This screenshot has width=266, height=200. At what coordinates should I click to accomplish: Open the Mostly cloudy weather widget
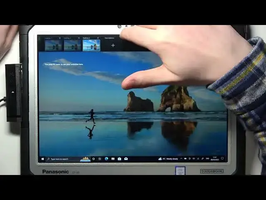pos(168,159)
